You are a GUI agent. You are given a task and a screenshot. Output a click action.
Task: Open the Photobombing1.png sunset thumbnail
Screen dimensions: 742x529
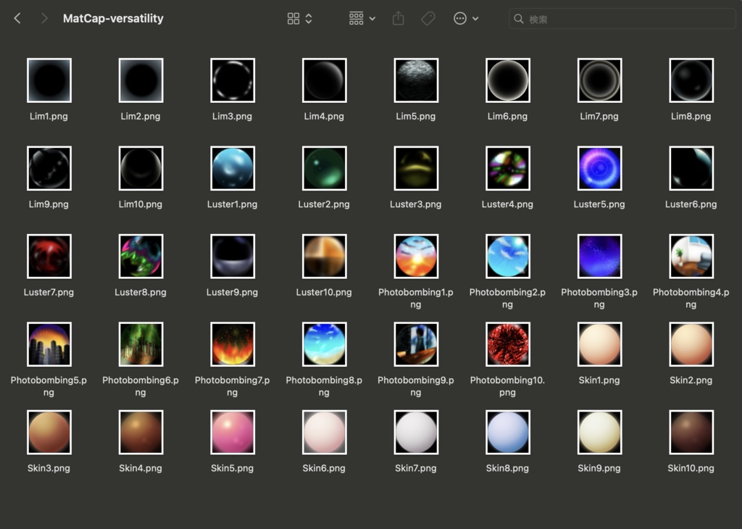416,256
